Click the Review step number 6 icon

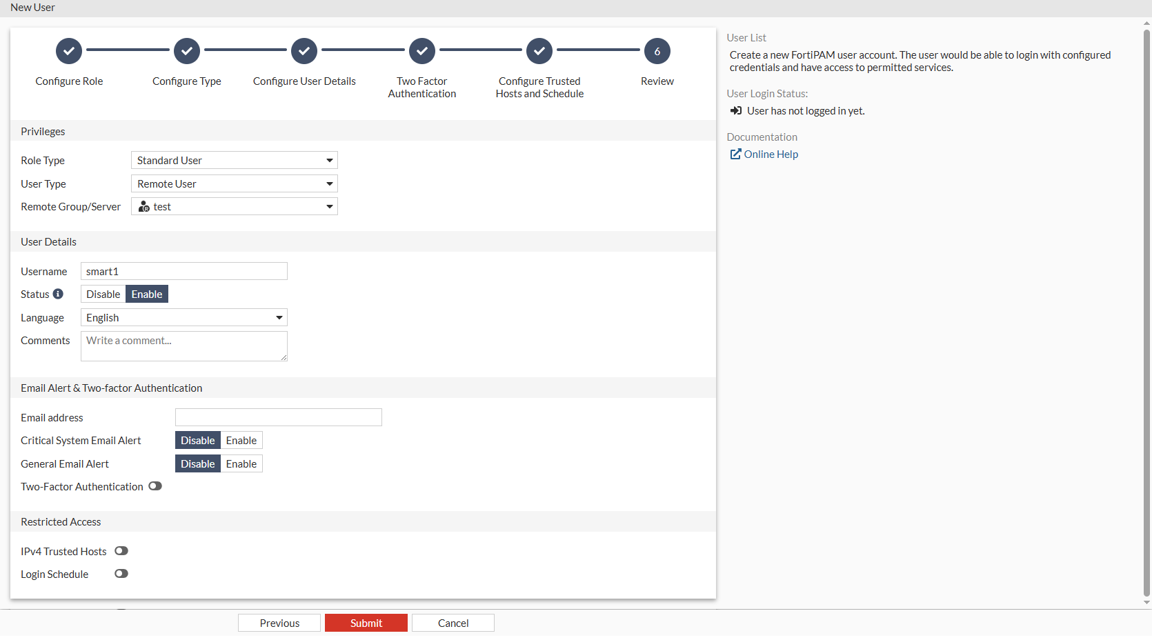(x=657, y=51)
